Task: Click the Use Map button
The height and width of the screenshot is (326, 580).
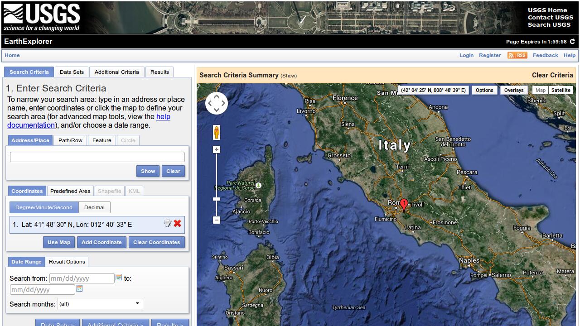Action: coord(59,242)
